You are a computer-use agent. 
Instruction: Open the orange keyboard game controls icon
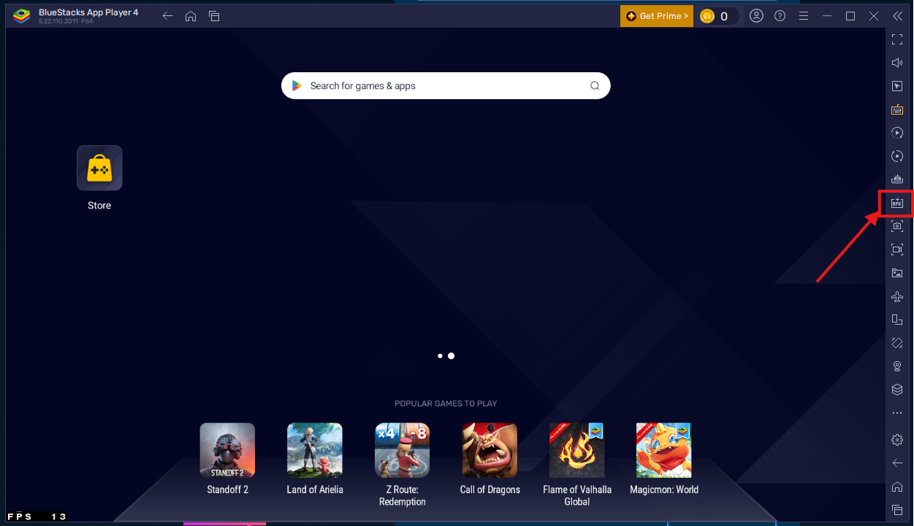(897, 109)
